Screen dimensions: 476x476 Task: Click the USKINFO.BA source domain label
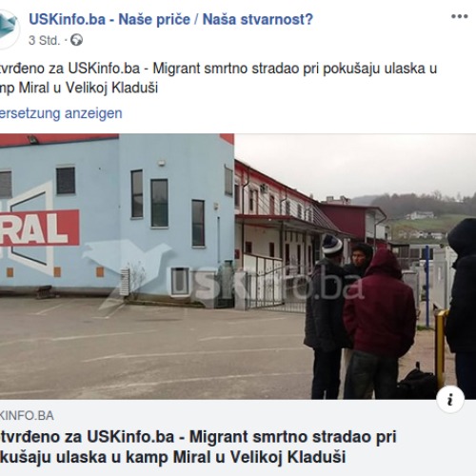(27, 416)
